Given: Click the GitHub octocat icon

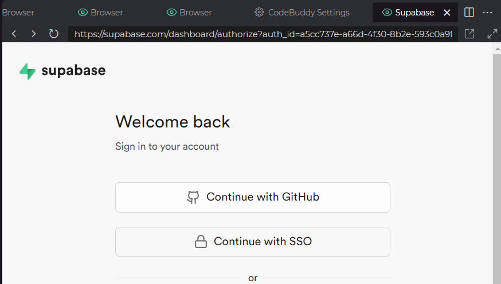Looking at the screenshot, I should (x=193, y=197).
